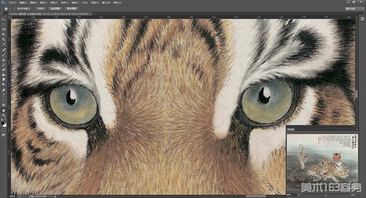Screen dimensions: 366x198
Task: Select the Dodge tool
Action: pos(3,85)
